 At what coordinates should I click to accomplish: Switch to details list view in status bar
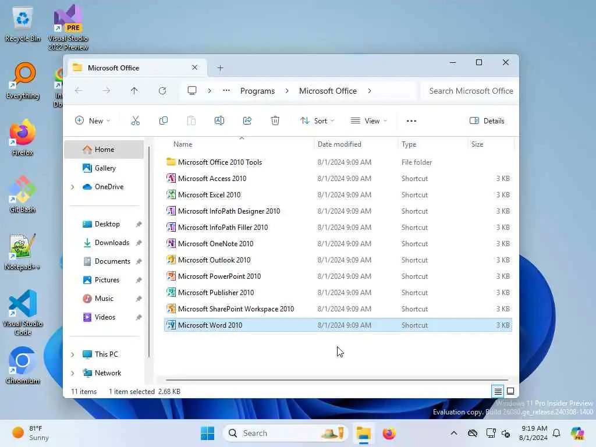click(498, 391)
